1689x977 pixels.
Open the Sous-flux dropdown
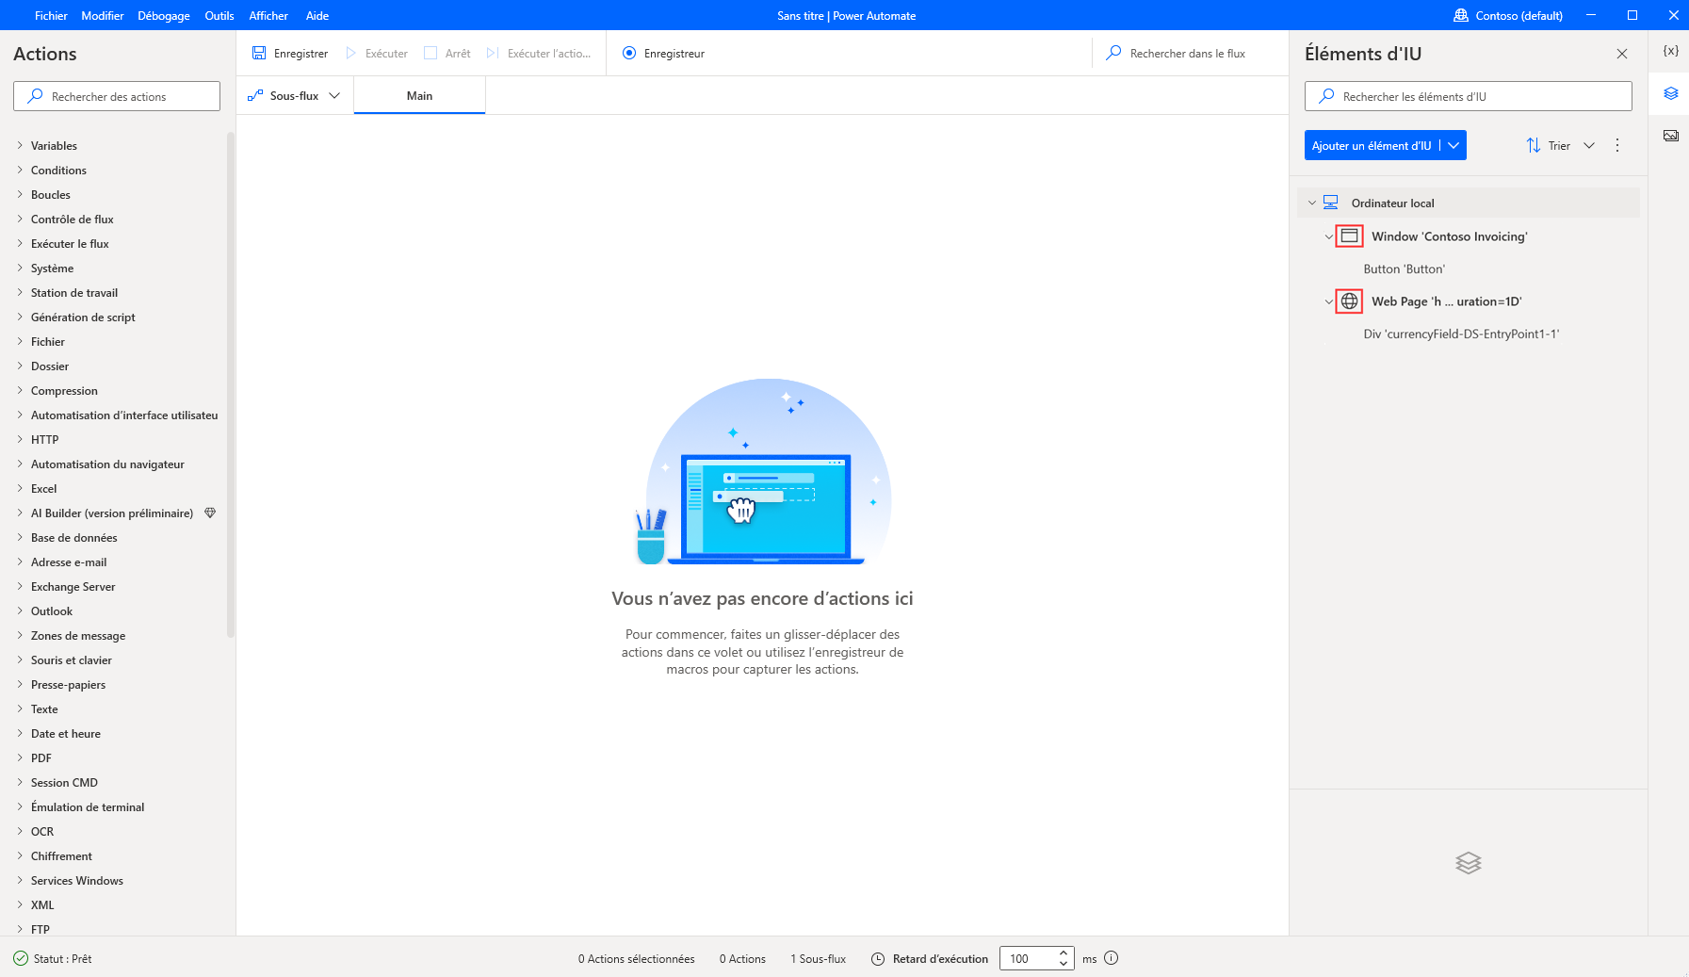click(x=335, y=95)
